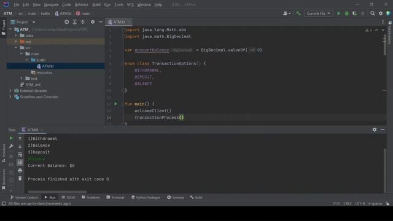This screenshot has width=393, height=221.
Task: Open Project panel options gear
Action: pos(93,22)
